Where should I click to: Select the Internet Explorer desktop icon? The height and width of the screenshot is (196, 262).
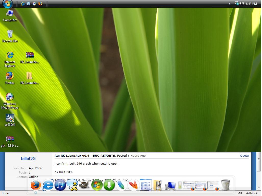10,59
